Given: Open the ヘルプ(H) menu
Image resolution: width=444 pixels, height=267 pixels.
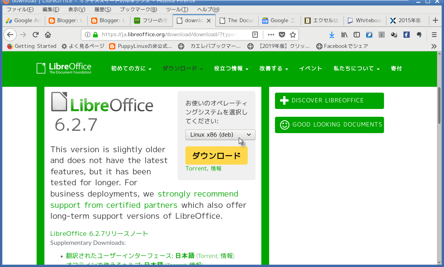Looking at the screenshot, I should 208,9.
